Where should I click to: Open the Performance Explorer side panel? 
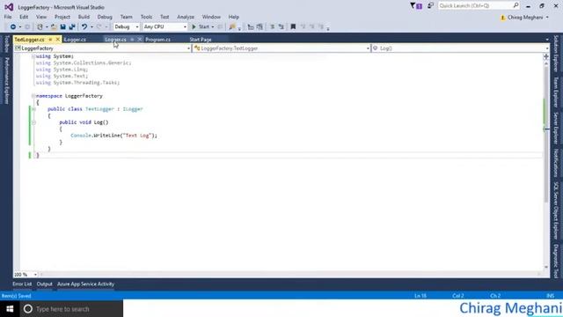click(6, 80)
